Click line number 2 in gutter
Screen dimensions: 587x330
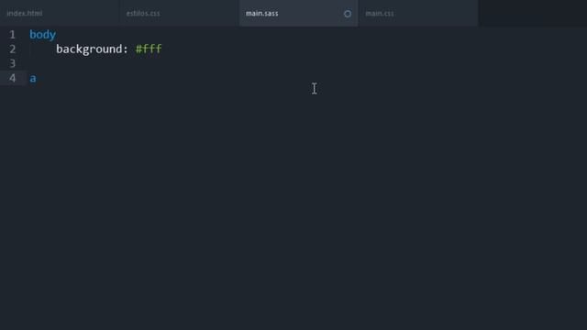point(12,49)
